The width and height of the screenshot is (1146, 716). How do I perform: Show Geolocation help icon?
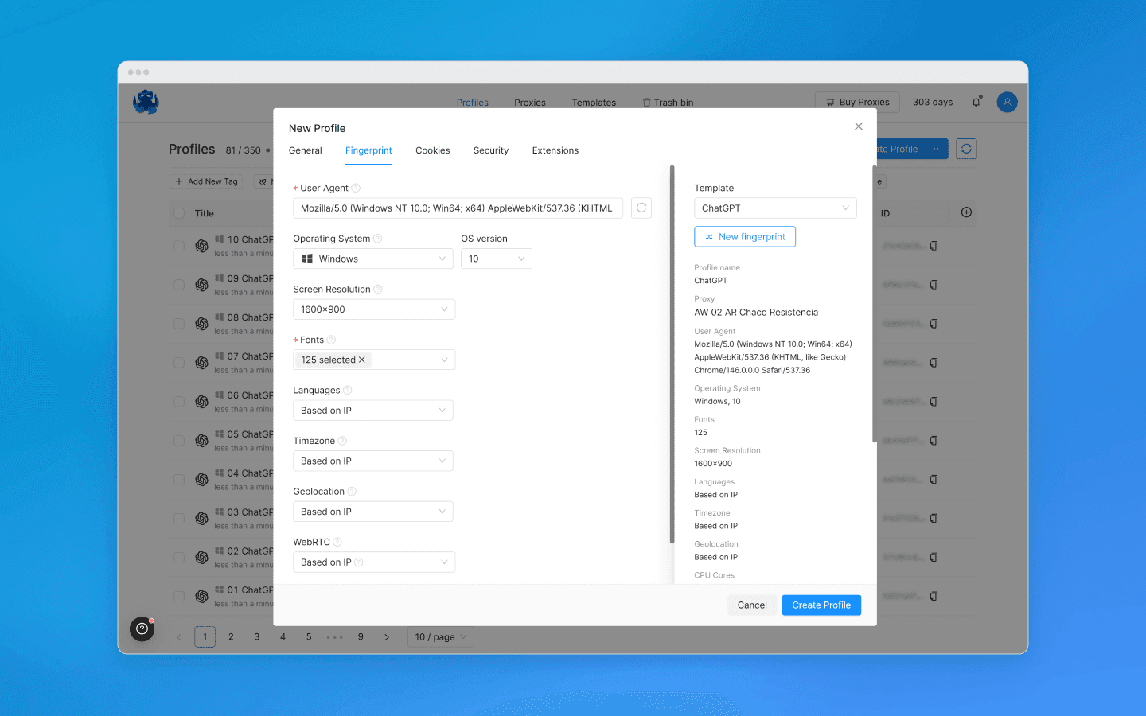352,492
